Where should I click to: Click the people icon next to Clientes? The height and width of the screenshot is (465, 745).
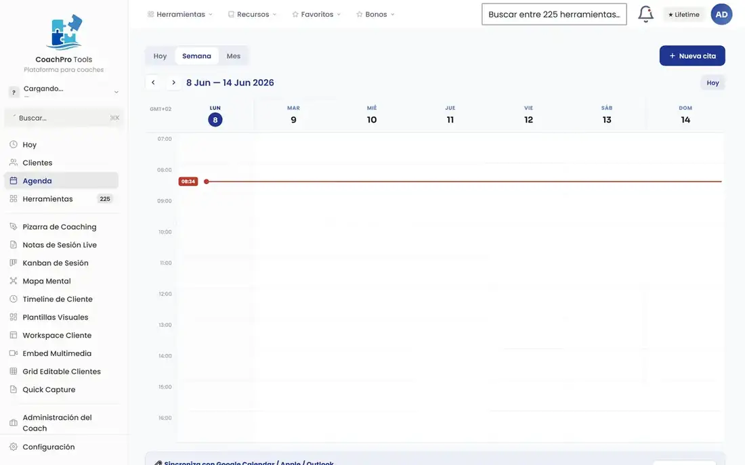[x=14, y=162]
